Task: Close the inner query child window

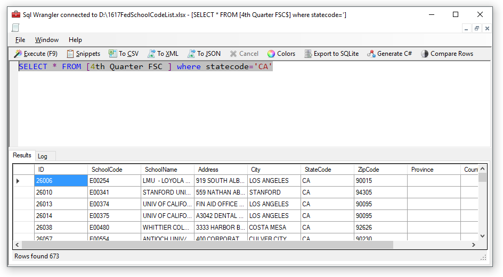Action: tap(487, 29)
